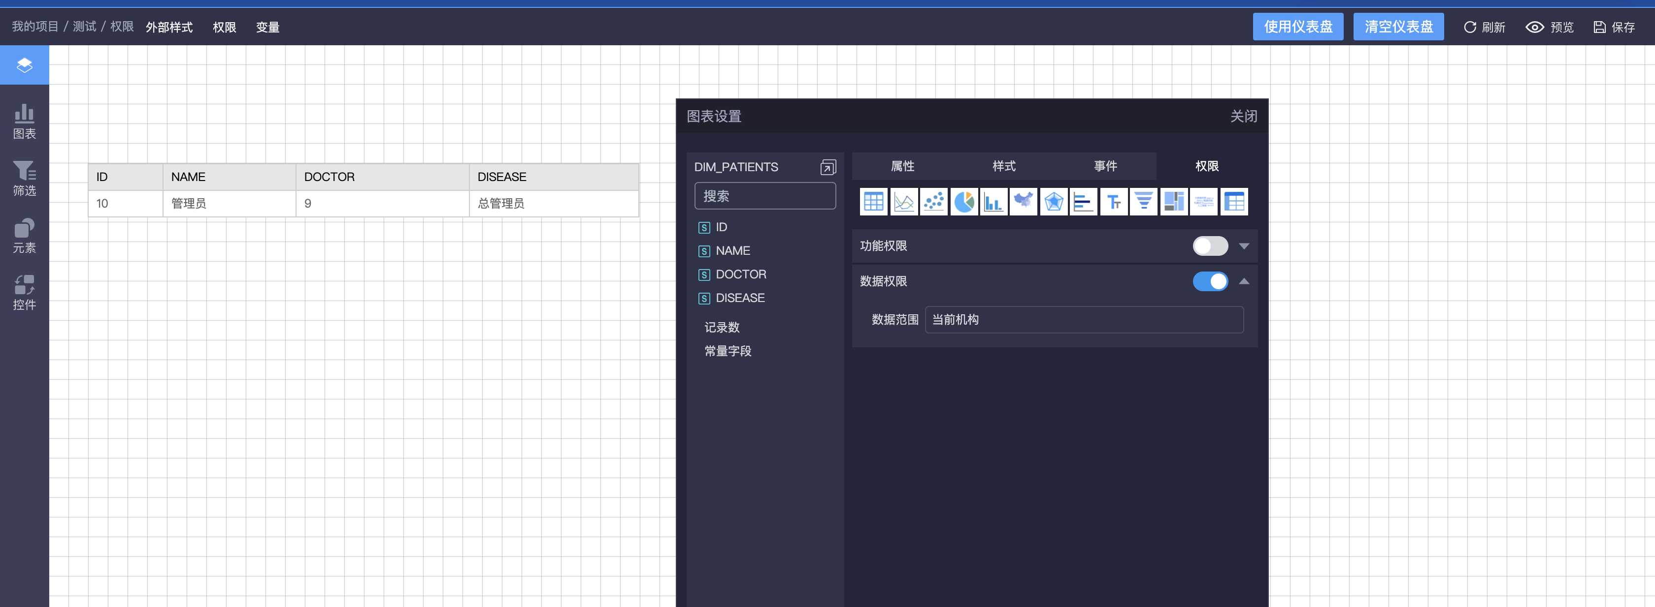This screenshot has width=1655, height=607.
Task: Open the 外部样式 top menu
Action: pos(169,27)
